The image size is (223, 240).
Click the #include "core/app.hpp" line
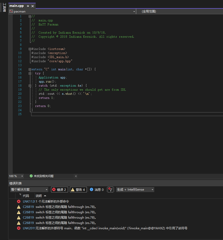coord(52,61)
